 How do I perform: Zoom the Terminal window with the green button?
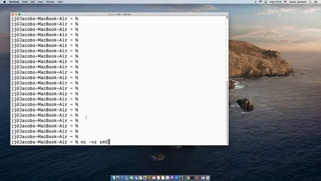coord(20,14)
